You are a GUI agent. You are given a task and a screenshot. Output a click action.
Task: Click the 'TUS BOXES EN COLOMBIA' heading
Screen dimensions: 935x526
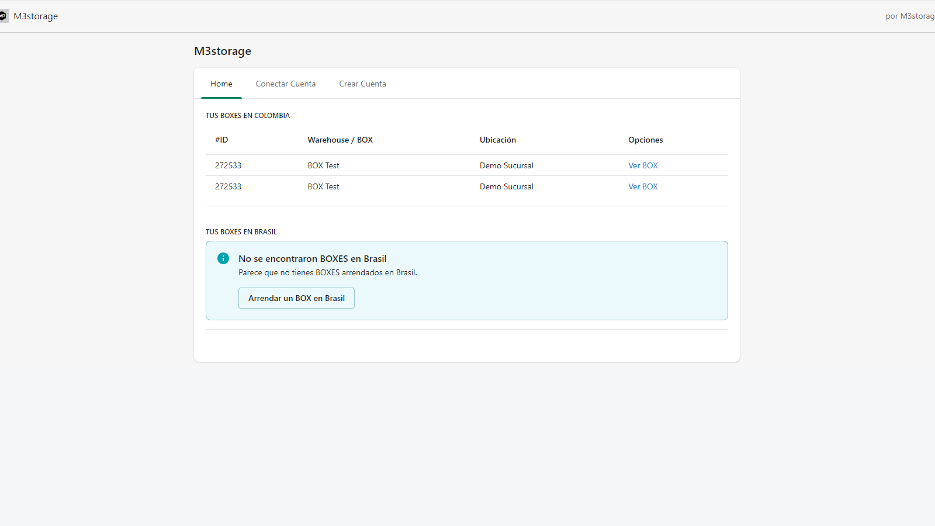pos(248,116)
